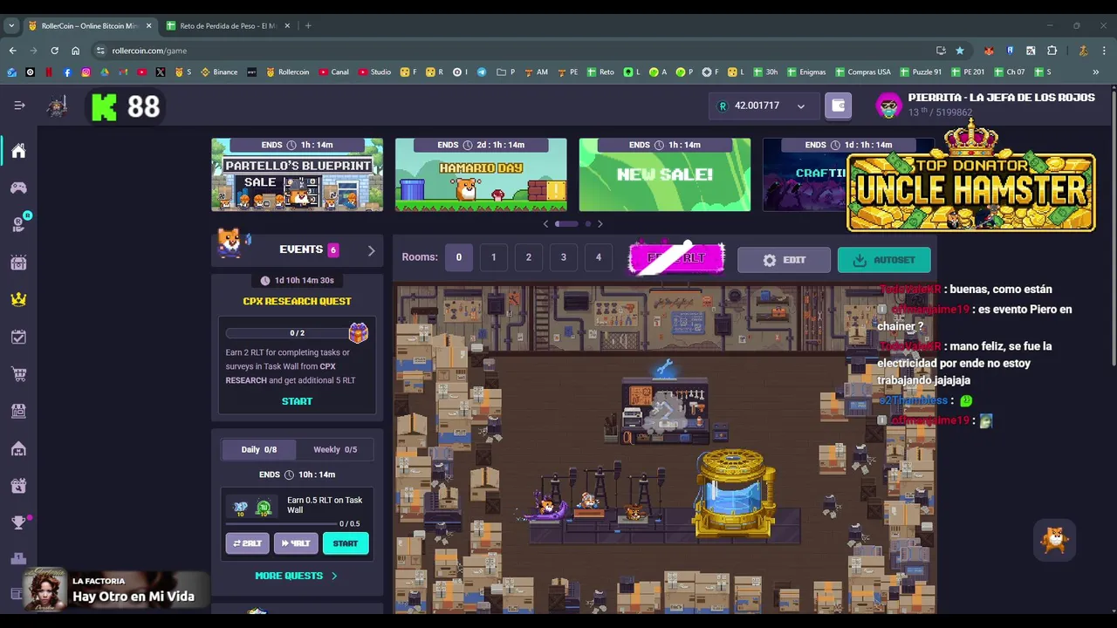This screenshot has height=628, width=1117.
Task: Click the hamster helper icon at bottom right
Action: pos(1055,540)
